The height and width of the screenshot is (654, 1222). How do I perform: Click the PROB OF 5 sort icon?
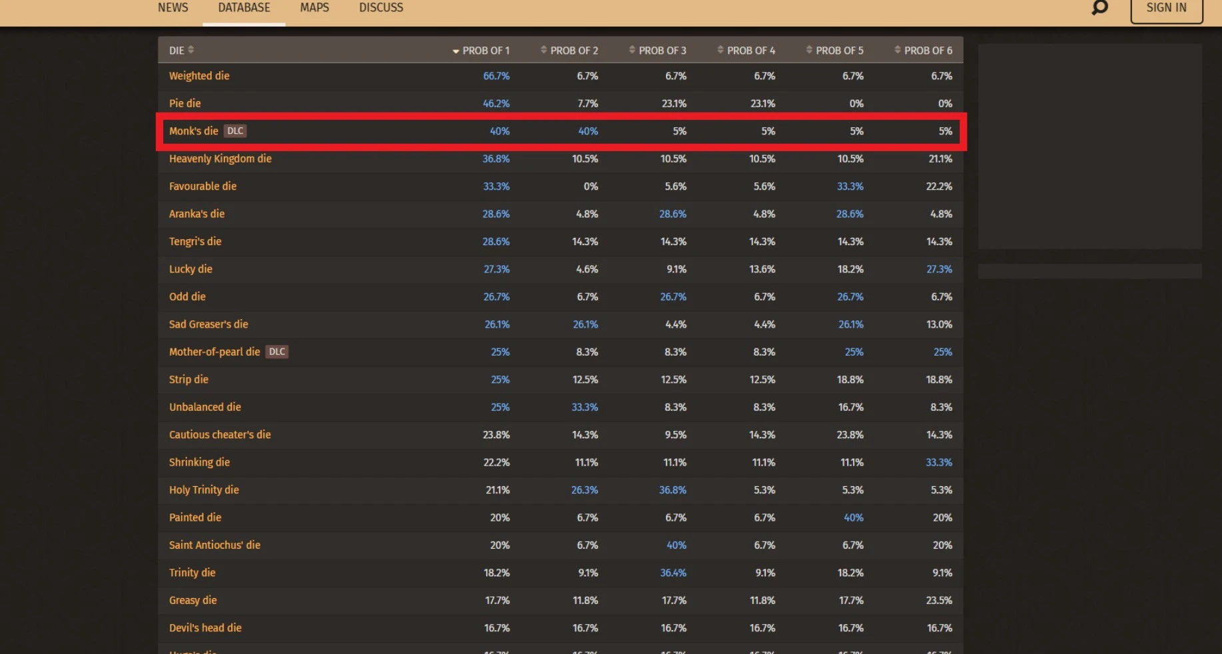click(x=809, y=50)
